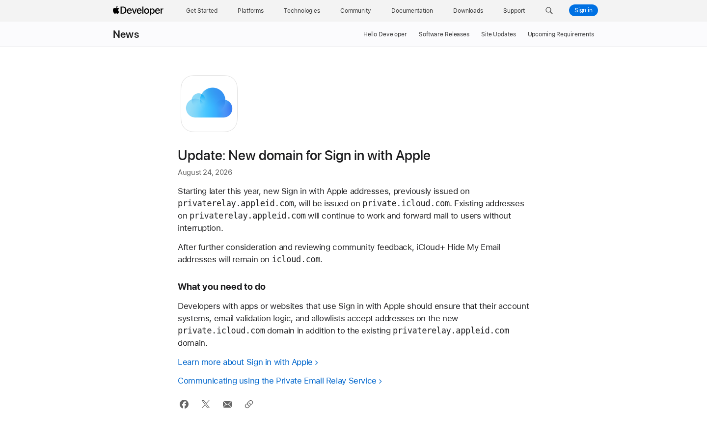The width and height of the screenshot is (707, 442).
Task: Switch to Hello Developer tab
Action: 385,34
